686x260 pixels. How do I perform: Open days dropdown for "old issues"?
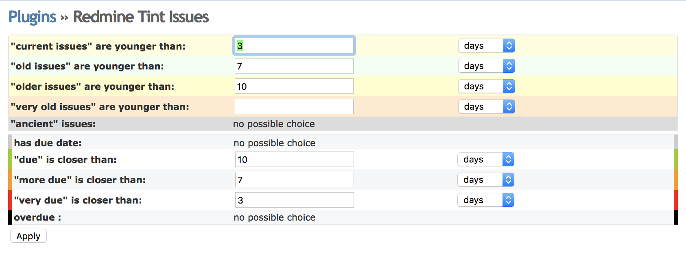click(487, 66)
